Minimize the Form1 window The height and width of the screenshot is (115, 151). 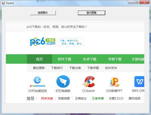tap(131, 2)
